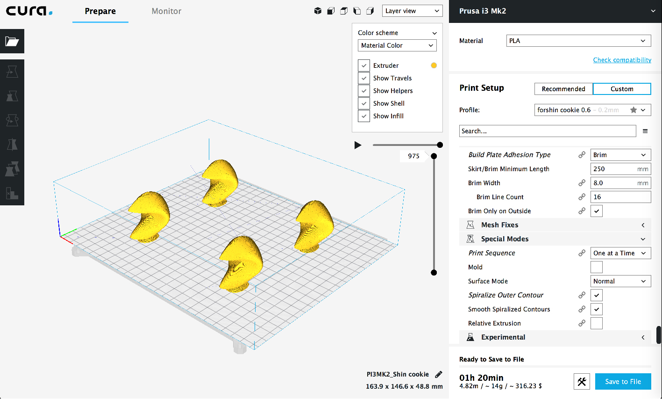662x399 pixels.
Task: Switch camera to front view cube icon
Action: tap(331, 11)
